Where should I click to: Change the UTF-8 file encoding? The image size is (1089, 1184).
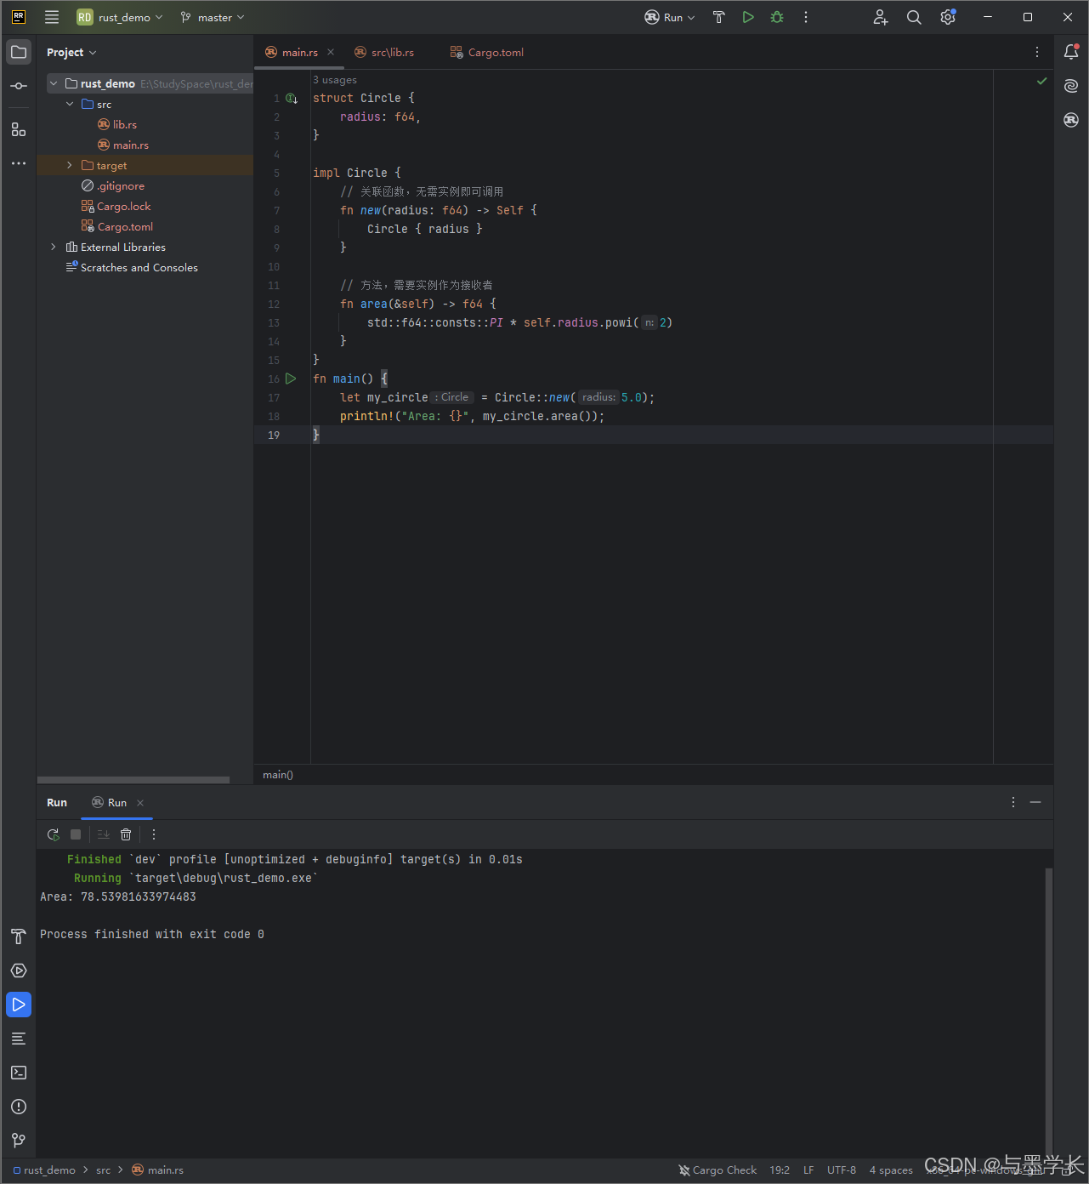pos(842,1170)
